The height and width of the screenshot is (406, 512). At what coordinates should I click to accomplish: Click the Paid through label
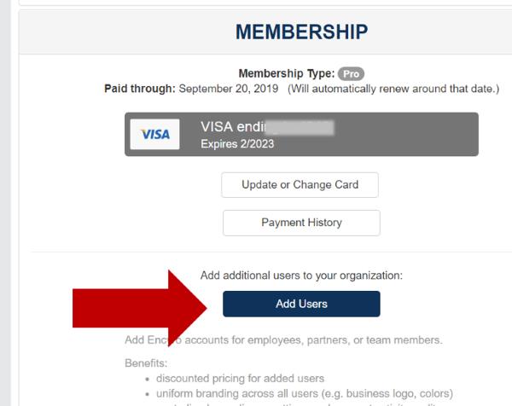(x=139, y=89)
